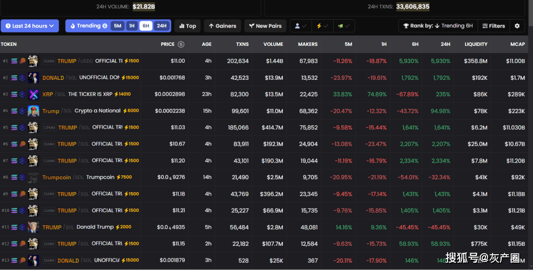The image size is (533, 270).
Task: Select the 6H trending period button
Action: [146, 26]
